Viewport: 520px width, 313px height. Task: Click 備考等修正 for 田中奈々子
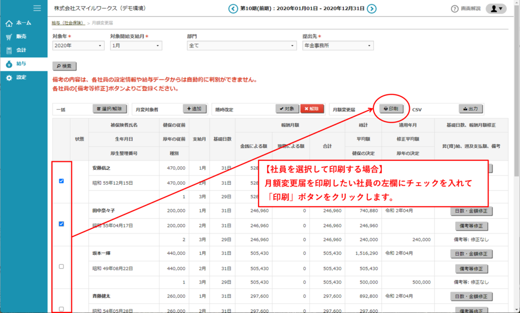point(471,226)
